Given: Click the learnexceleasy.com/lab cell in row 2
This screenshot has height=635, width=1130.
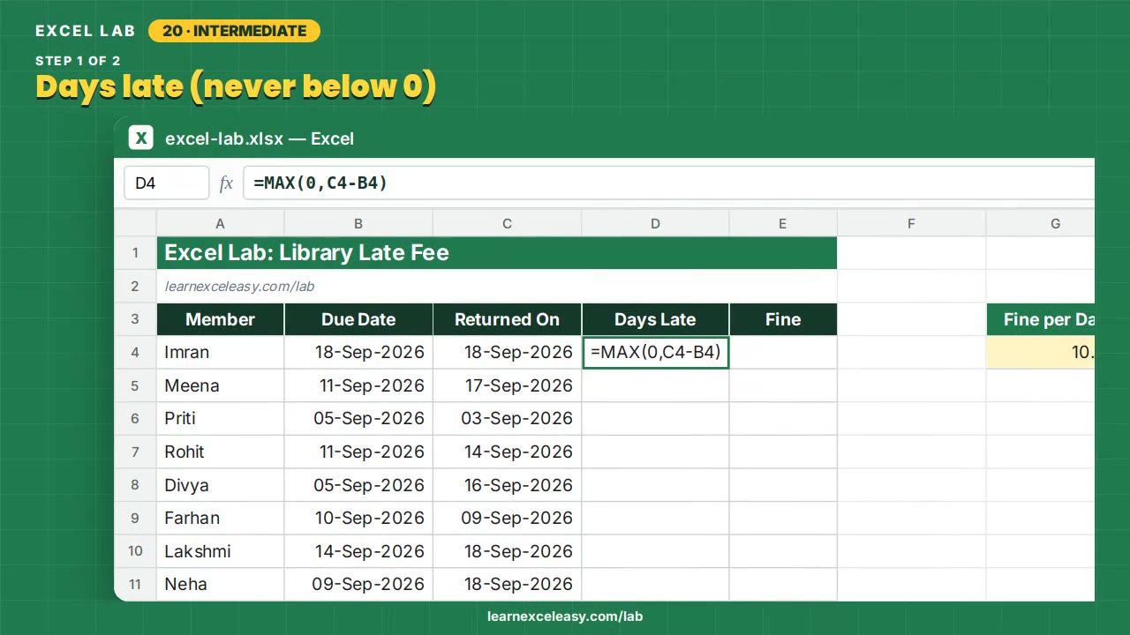Looking at the screenshot, I should 496,287.
